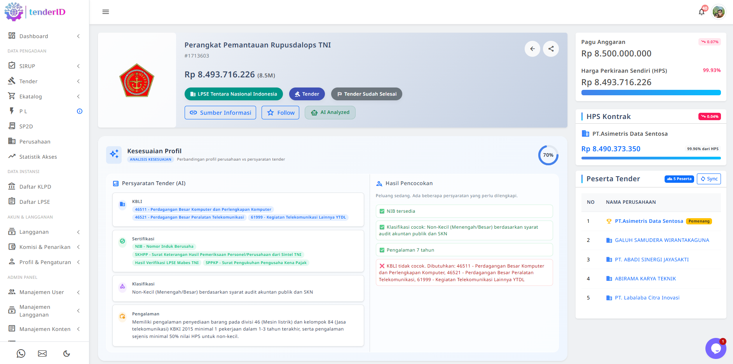Click the 70% match progress circle
The image size is (733, 364).
(x=548, y=155)
